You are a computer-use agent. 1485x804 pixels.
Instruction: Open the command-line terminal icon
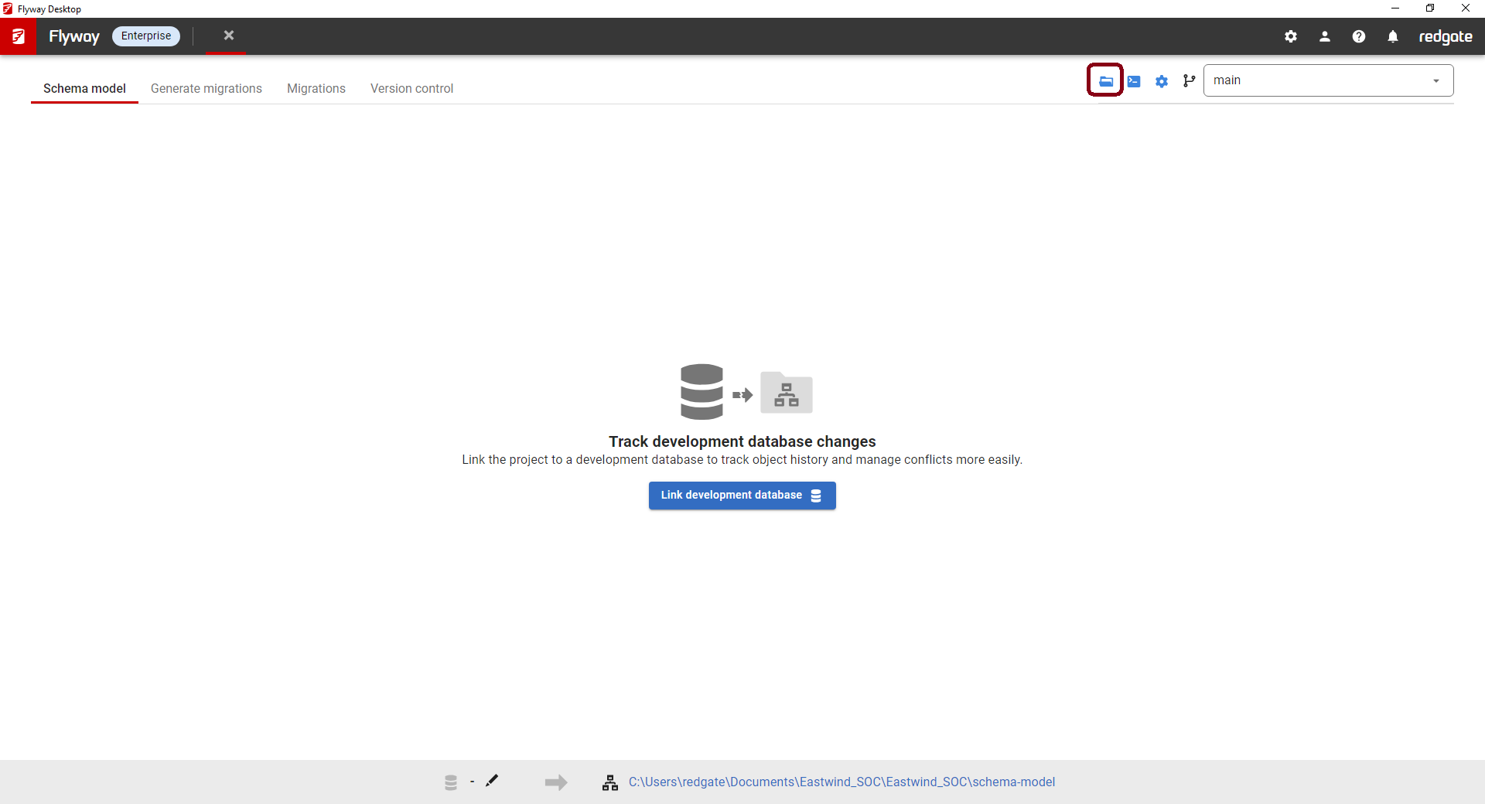point(1134,81)
